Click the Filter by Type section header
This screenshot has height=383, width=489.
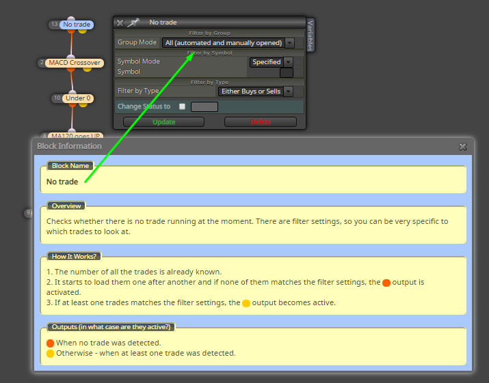coord(209,82)
